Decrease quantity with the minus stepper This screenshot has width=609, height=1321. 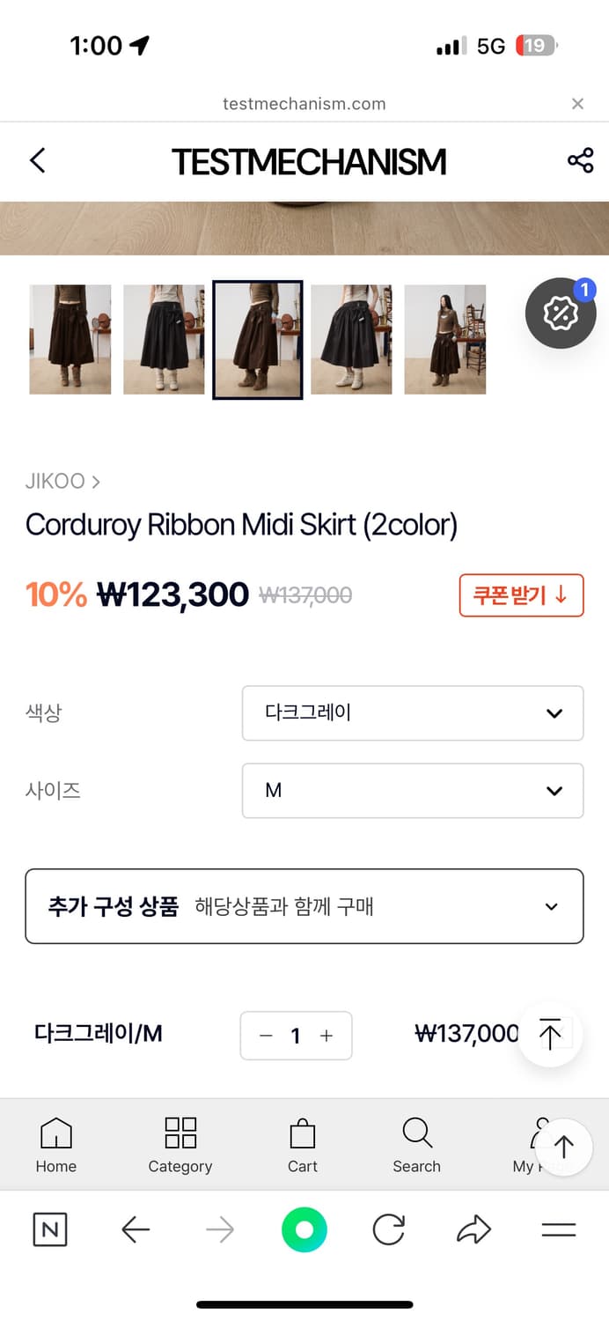coord(266,1036)
